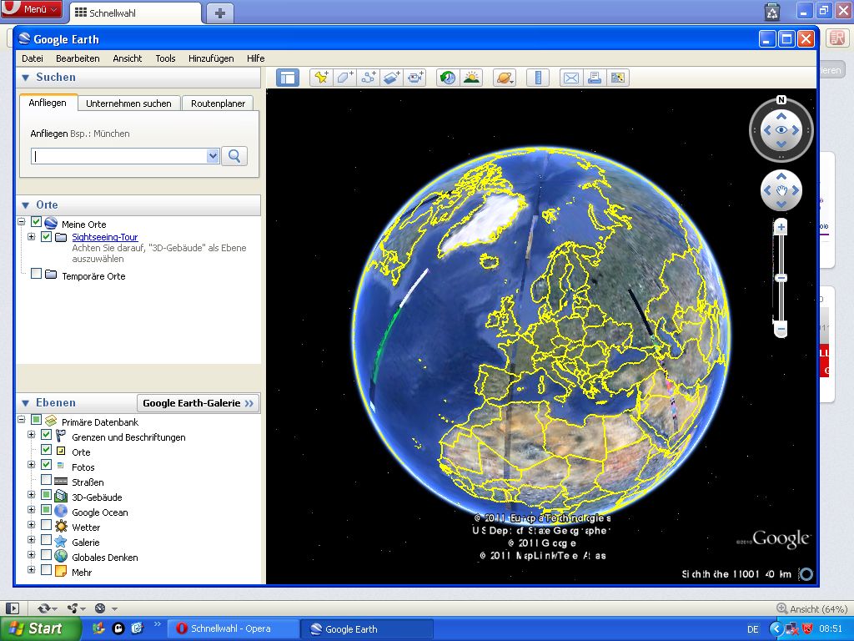854x641 pixels.
Task: Add a path from the toolbar
Action: point(368,78)
